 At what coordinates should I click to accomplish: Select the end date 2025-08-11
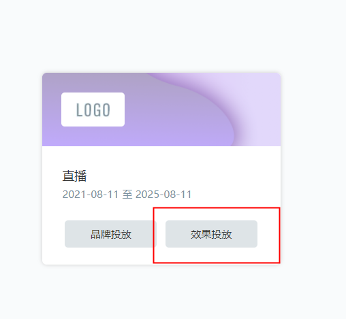pos(163,195)
